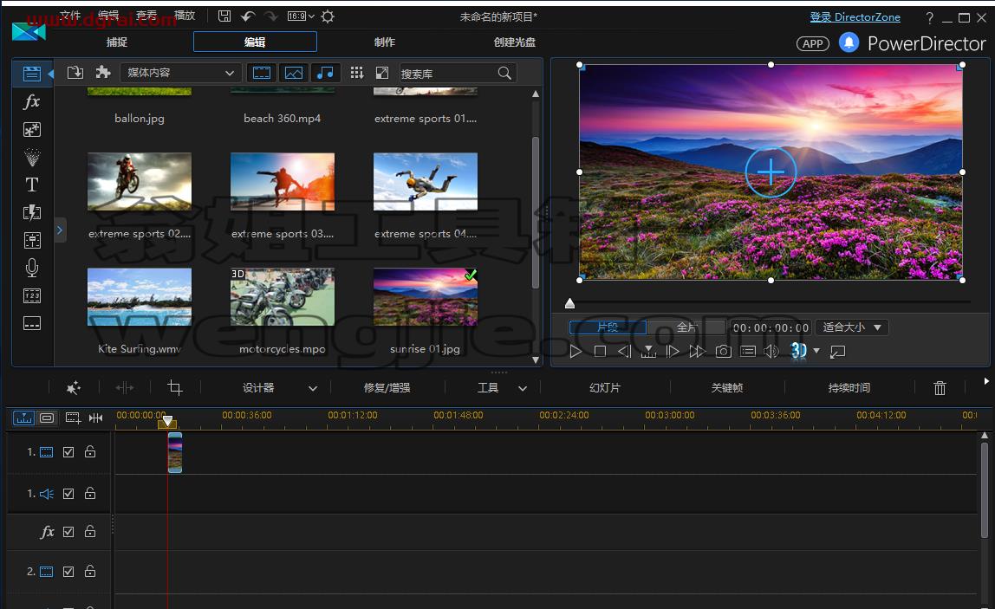This screenshot has height=609, width=995.
Task: Switch to the 制作 tab
Action: tap(385, 42)
